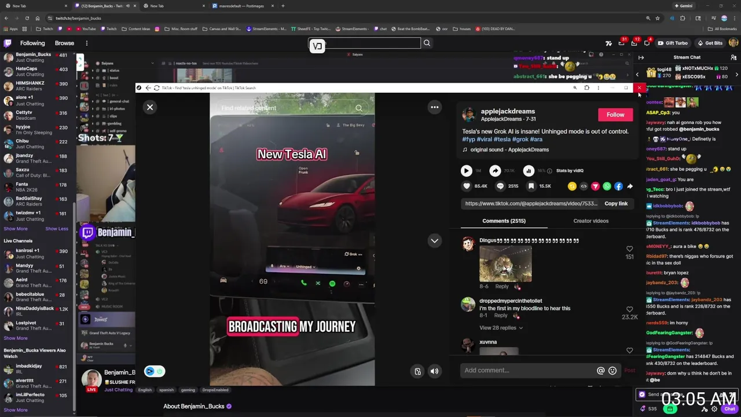Viewport: 741px width, 417px height.
Task: Share the video to Facebook
Action: coord(618,186)
